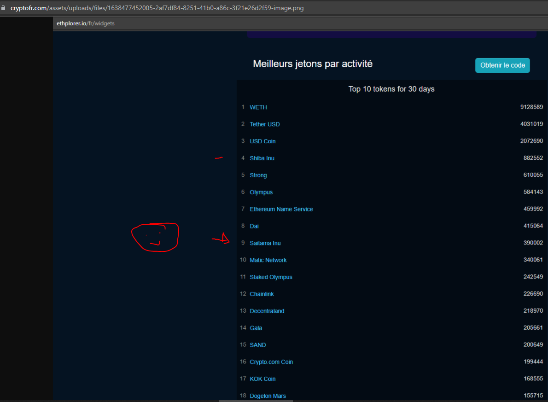Click the Gala token link

pyautogui.click(x=256, y=328)
